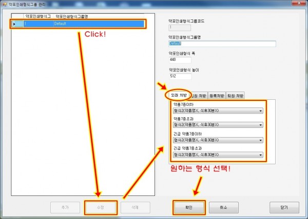Viewport: 308px width, 219px height.
Task: Click the 약포인쇄형식그룹명 column header
Action: [x=72, y=17]
